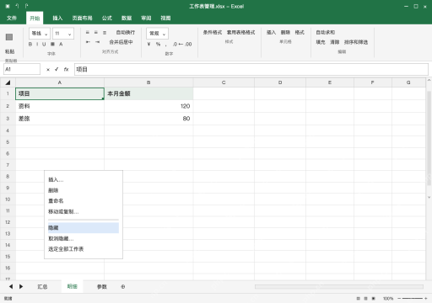432x303 pixels.
Task: Switch to the 页面布局 ribbon tab
Action: (82, 18)
